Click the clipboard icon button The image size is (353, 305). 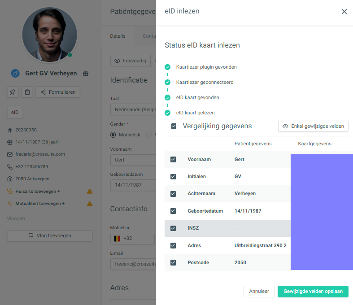point(27,92)
